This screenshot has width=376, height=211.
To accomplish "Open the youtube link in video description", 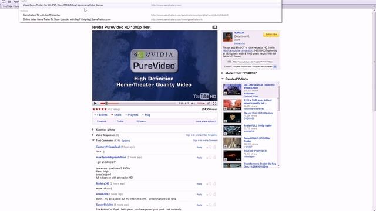I will 237,51.
